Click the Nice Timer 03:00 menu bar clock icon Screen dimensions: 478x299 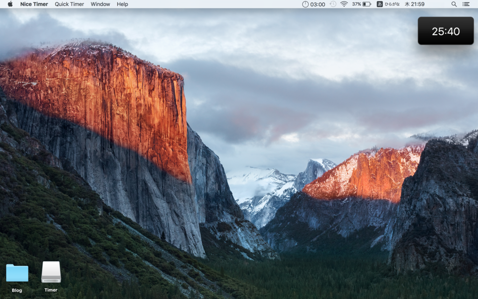pos(313,4)
